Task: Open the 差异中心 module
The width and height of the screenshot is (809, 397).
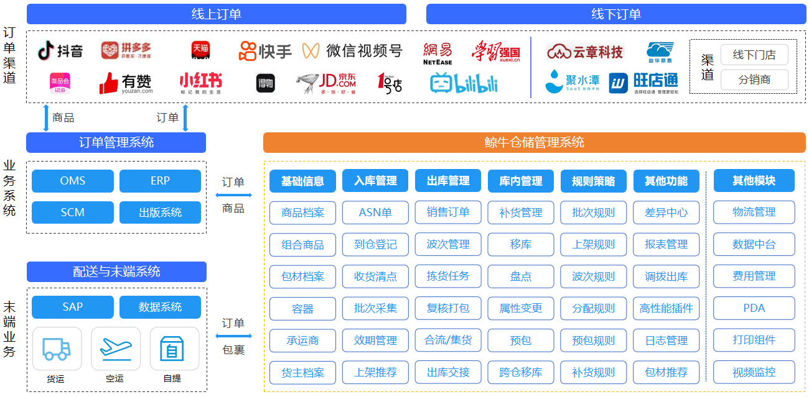Action: point(666,212)
